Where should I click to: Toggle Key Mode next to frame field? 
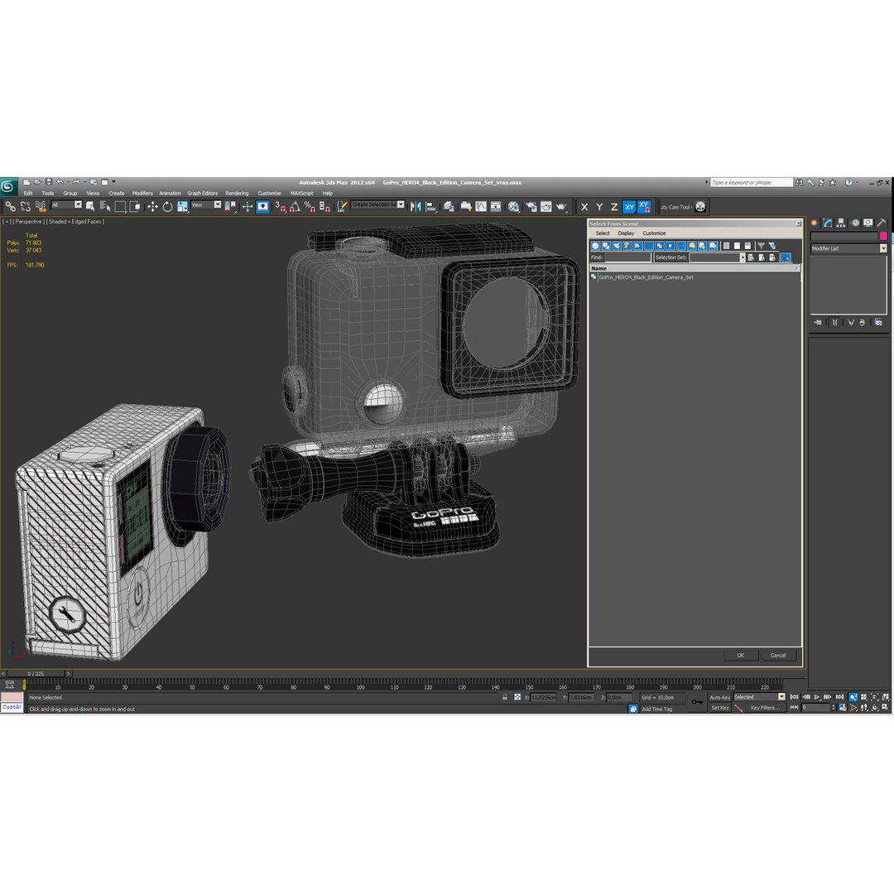794,708
